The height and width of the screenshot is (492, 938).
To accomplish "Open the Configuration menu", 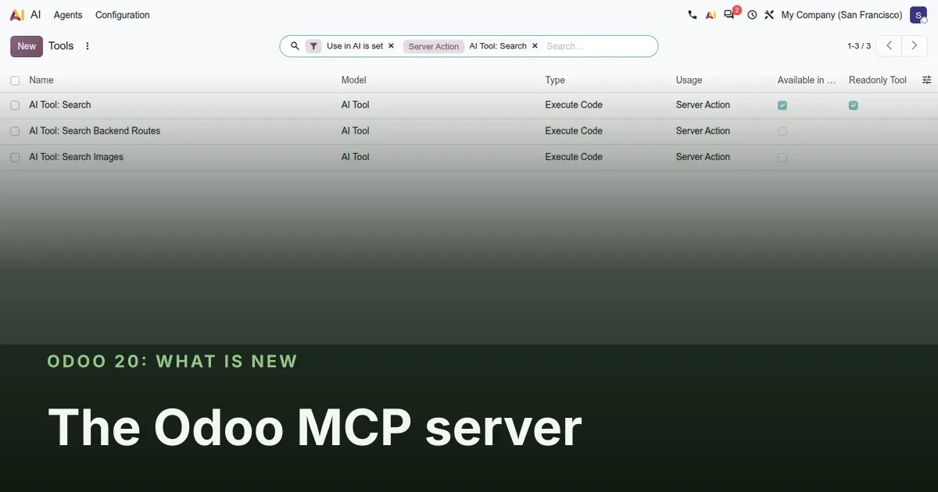I will [x=123, y=15].
